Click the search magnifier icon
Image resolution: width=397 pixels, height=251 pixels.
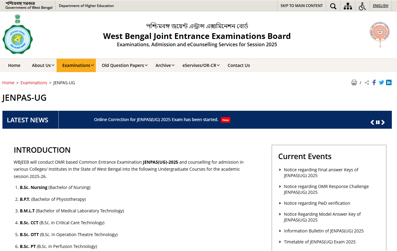tap(333, 6)
